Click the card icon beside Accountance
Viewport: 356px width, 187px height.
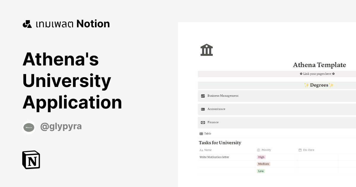[202, 109]
